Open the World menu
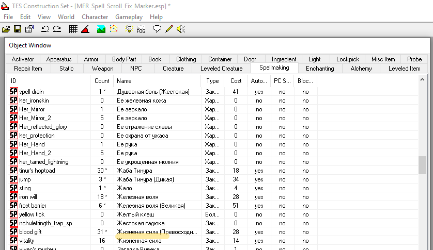The width and height of the screenshot is (433, 250). pos(66,17)
